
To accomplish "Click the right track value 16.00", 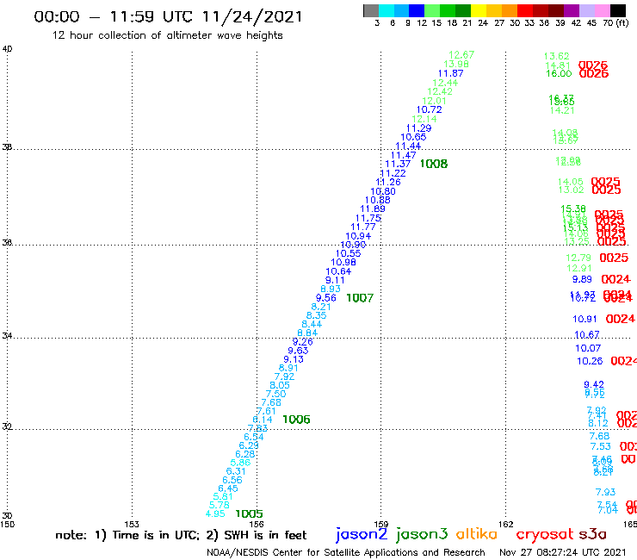I will click(x=559, y=73).
